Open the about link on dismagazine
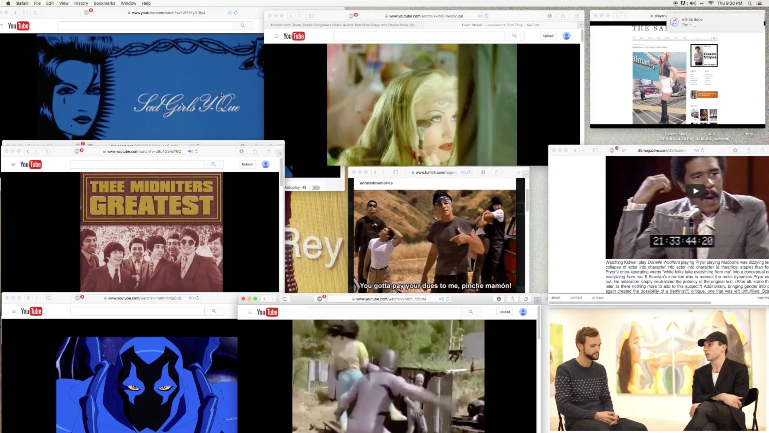This screenshot has height=433, width=769. 556,297
